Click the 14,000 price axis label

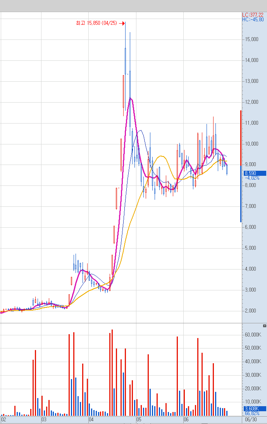(x=251, y=60)
